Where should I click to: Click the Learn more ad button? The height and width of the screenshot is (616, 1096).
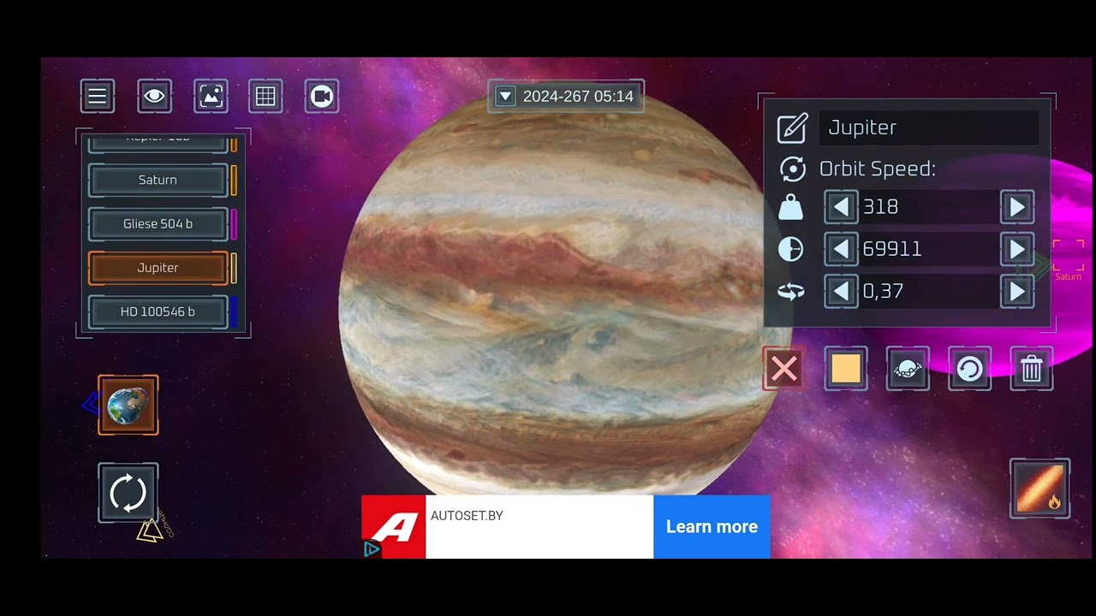point(712,527)
